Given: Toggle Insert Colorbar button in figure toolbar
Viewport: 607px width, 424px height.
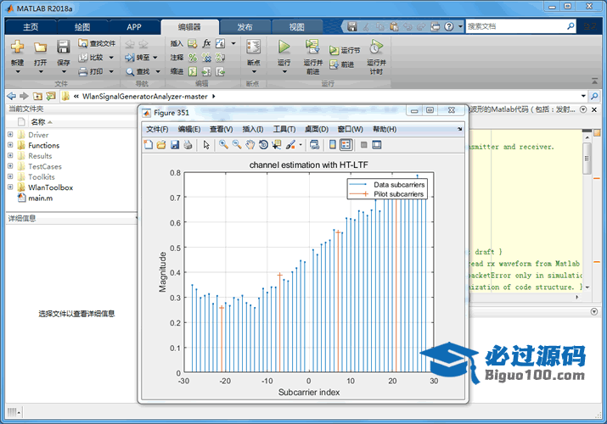Looking at the screenshot, I should click(x=333, y=144).
